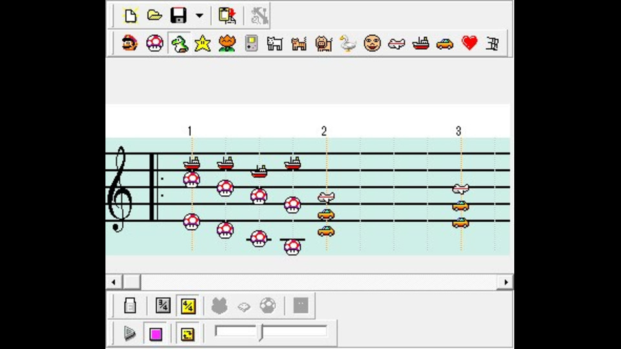Set time signature to 4/4

pos(188,306)
